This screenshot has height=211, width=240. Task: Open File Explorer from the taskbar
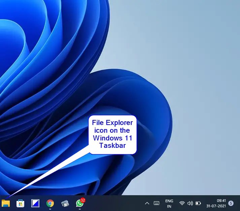click(6, 203)
